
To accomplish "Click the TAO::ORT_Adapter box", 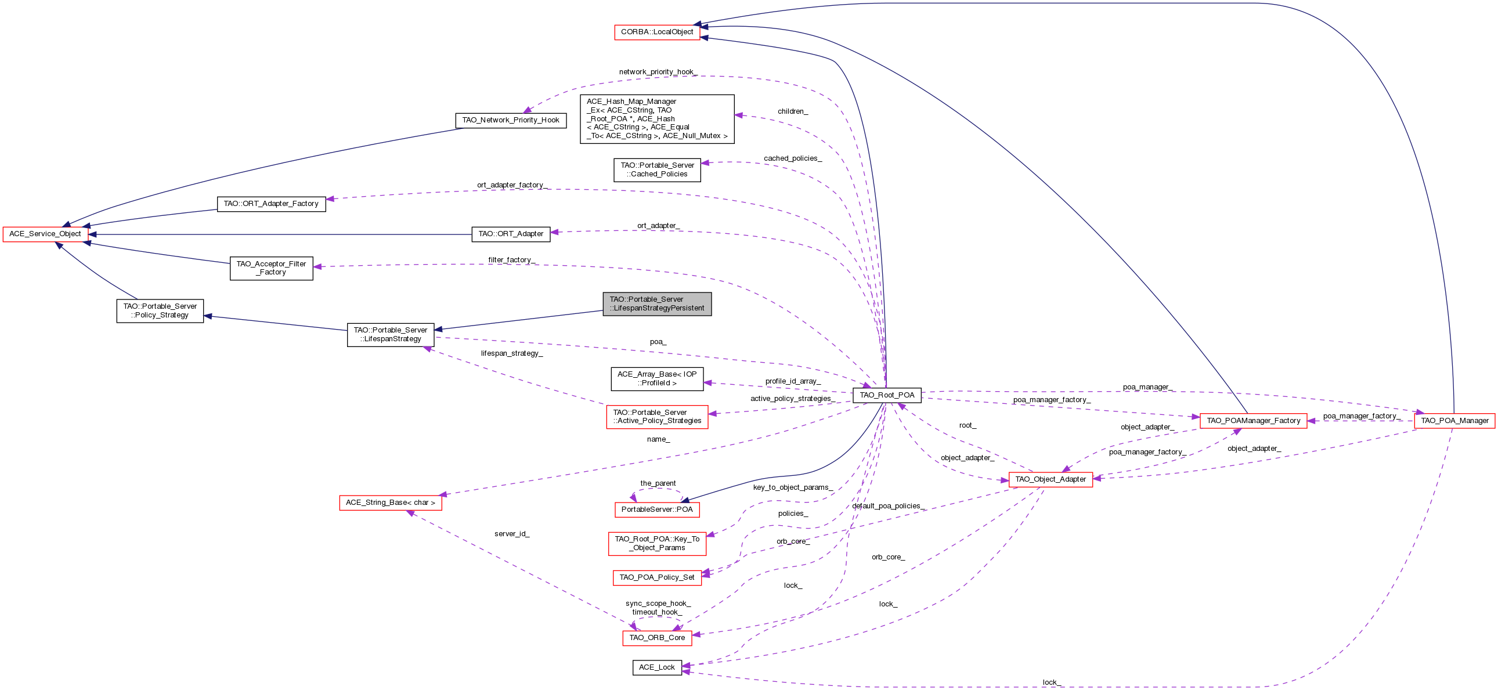I will click(x=510, y=234).
